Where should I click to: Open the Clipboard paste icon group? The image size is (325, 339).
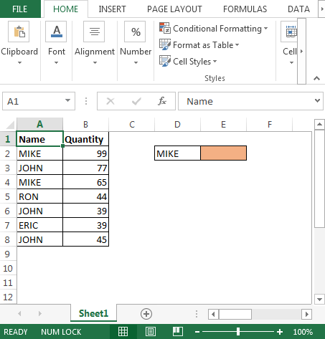[x=19, y=32]
